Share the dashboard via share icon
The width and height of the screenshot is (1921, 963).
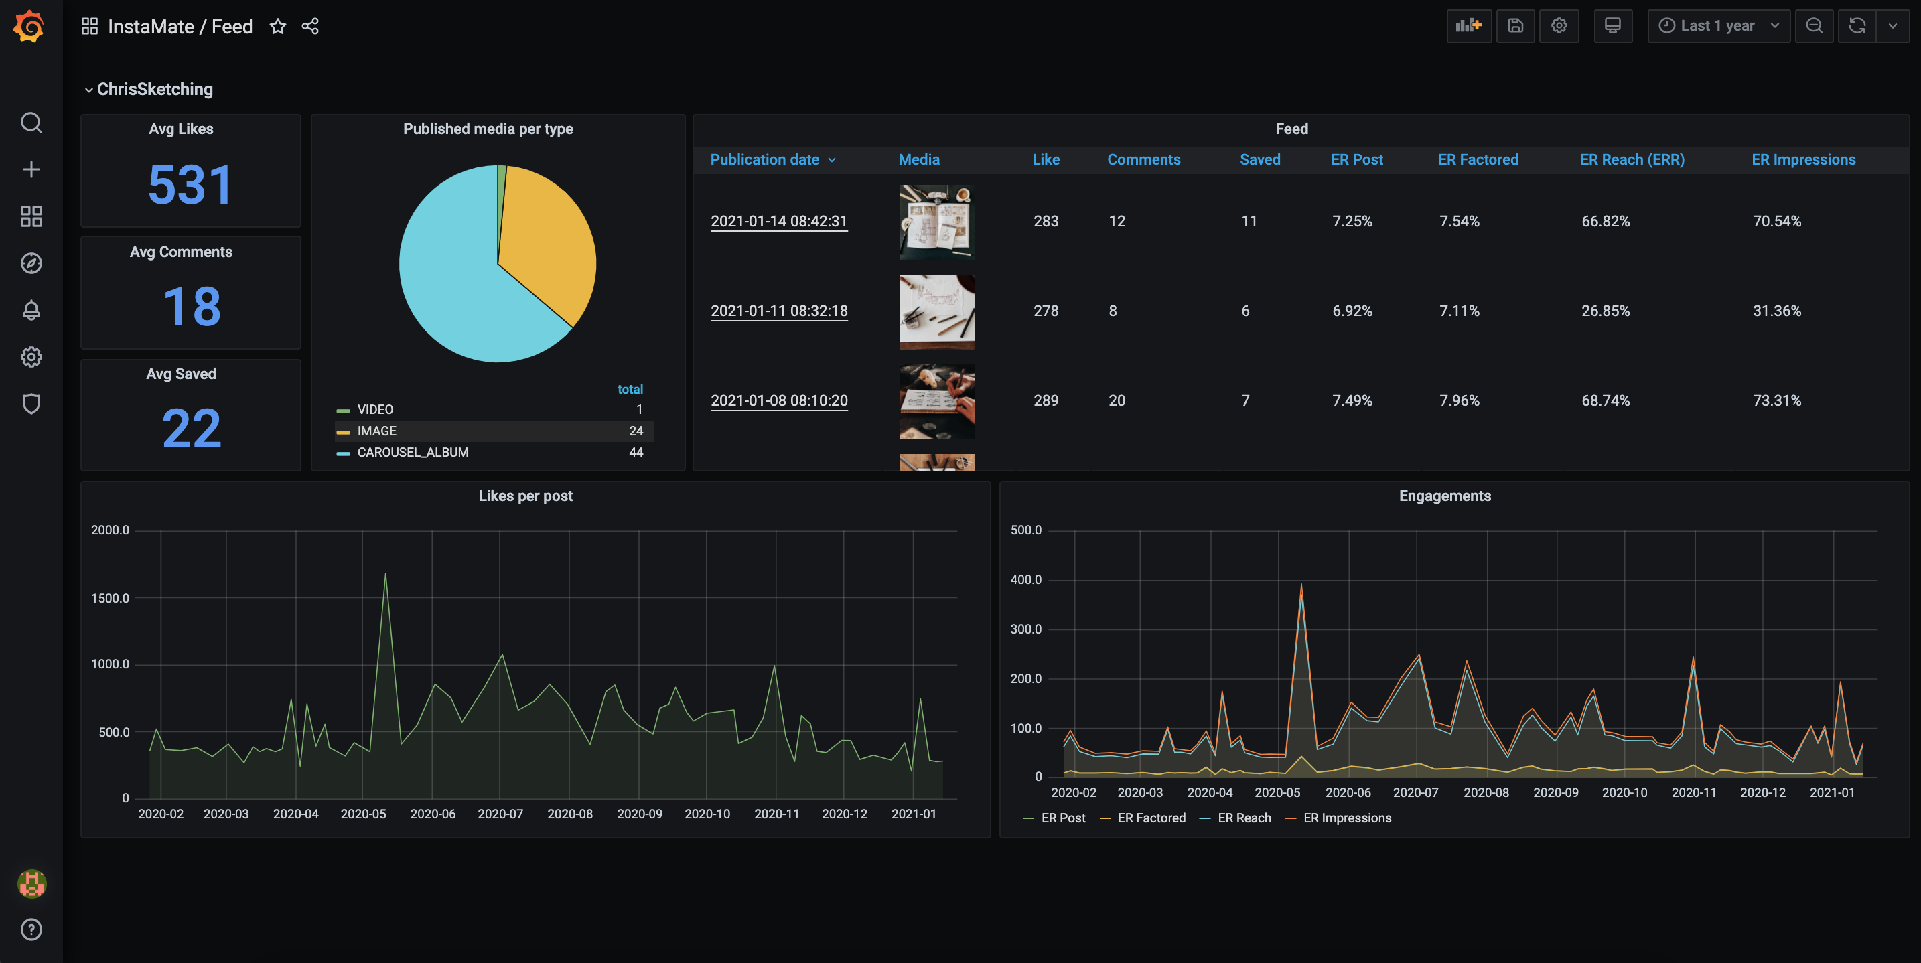310,27
